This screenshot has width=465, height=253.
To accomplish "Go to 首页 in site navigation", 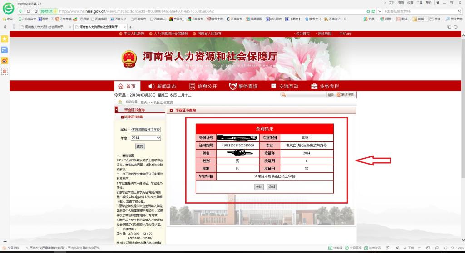I will pos(127,86).
